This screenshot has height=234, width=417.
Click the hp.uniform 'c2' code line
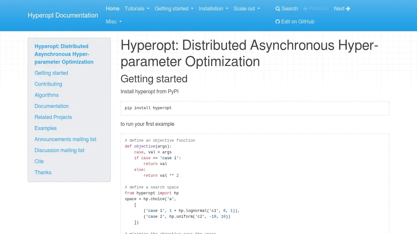point(187,217)
